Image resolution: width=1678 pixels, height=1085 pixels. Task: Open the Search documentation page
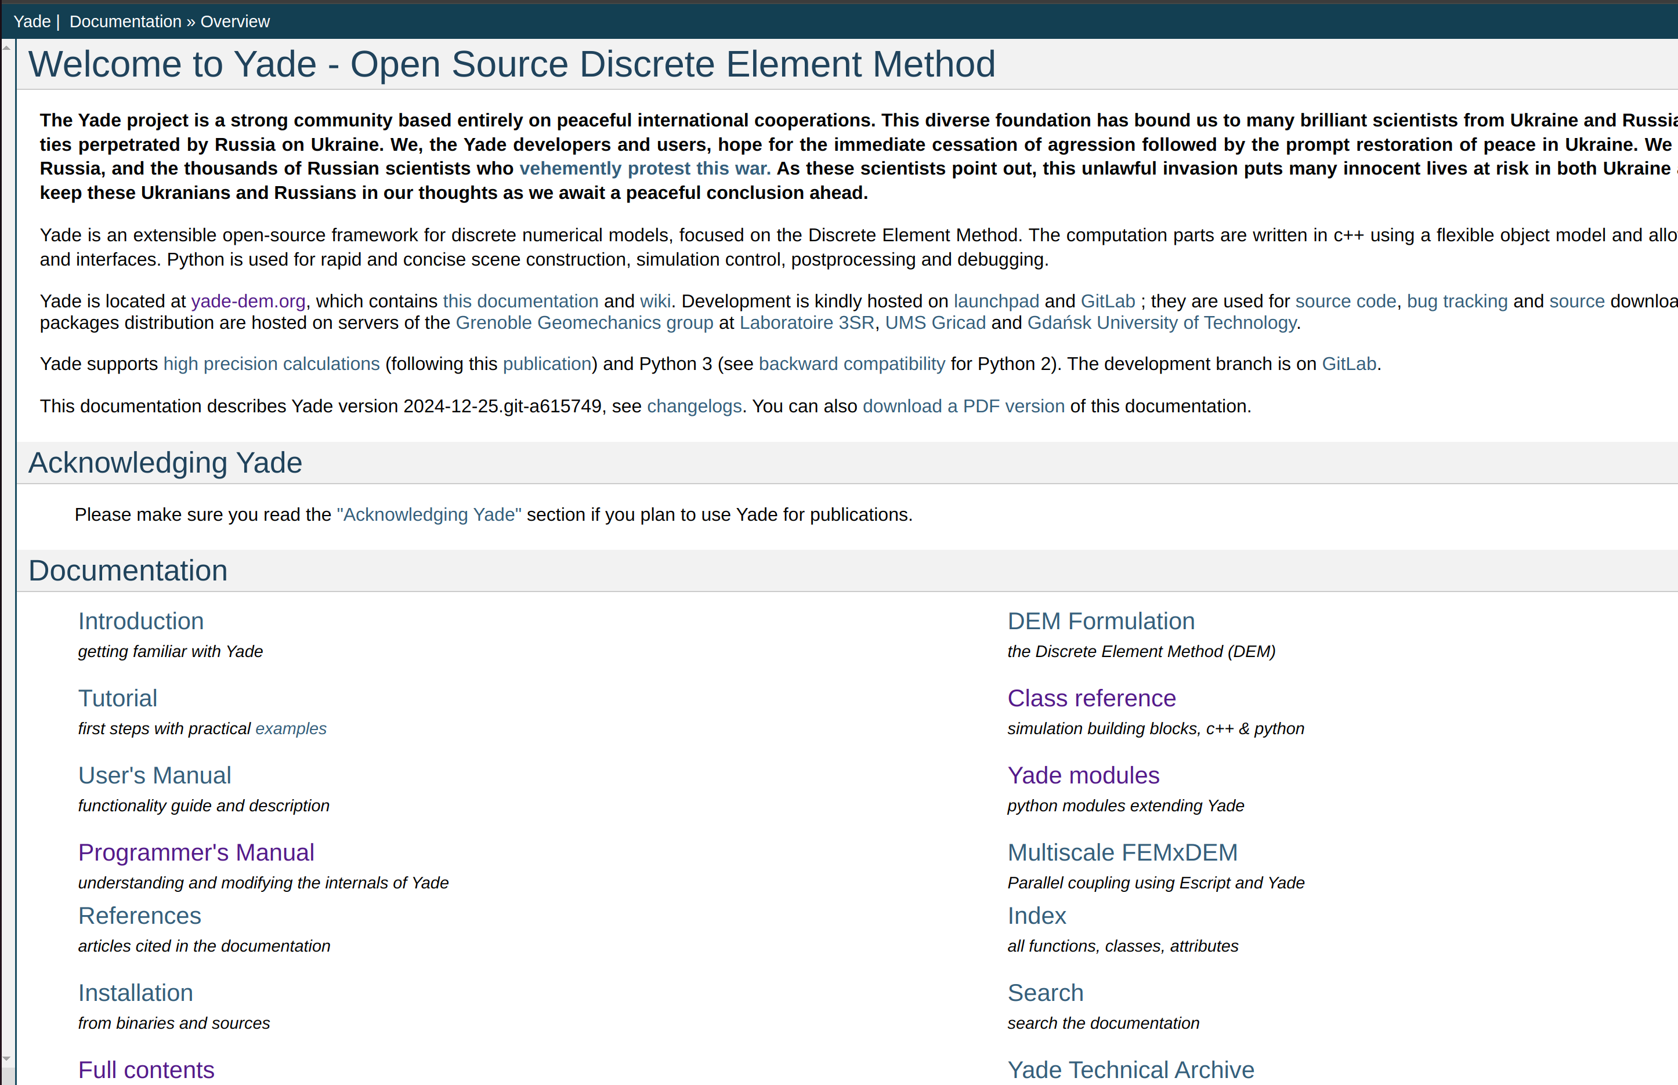pos(1045,993)
